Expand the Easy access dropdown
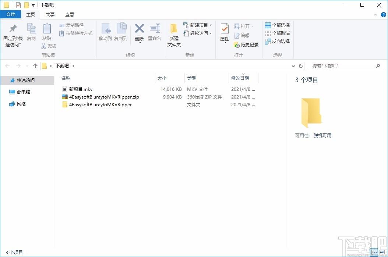The image size is (388, 257). click(x=211, y=33)
